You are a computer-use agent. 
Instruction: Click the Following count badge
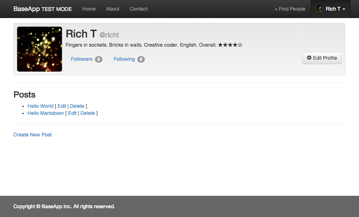coord(141,59)
